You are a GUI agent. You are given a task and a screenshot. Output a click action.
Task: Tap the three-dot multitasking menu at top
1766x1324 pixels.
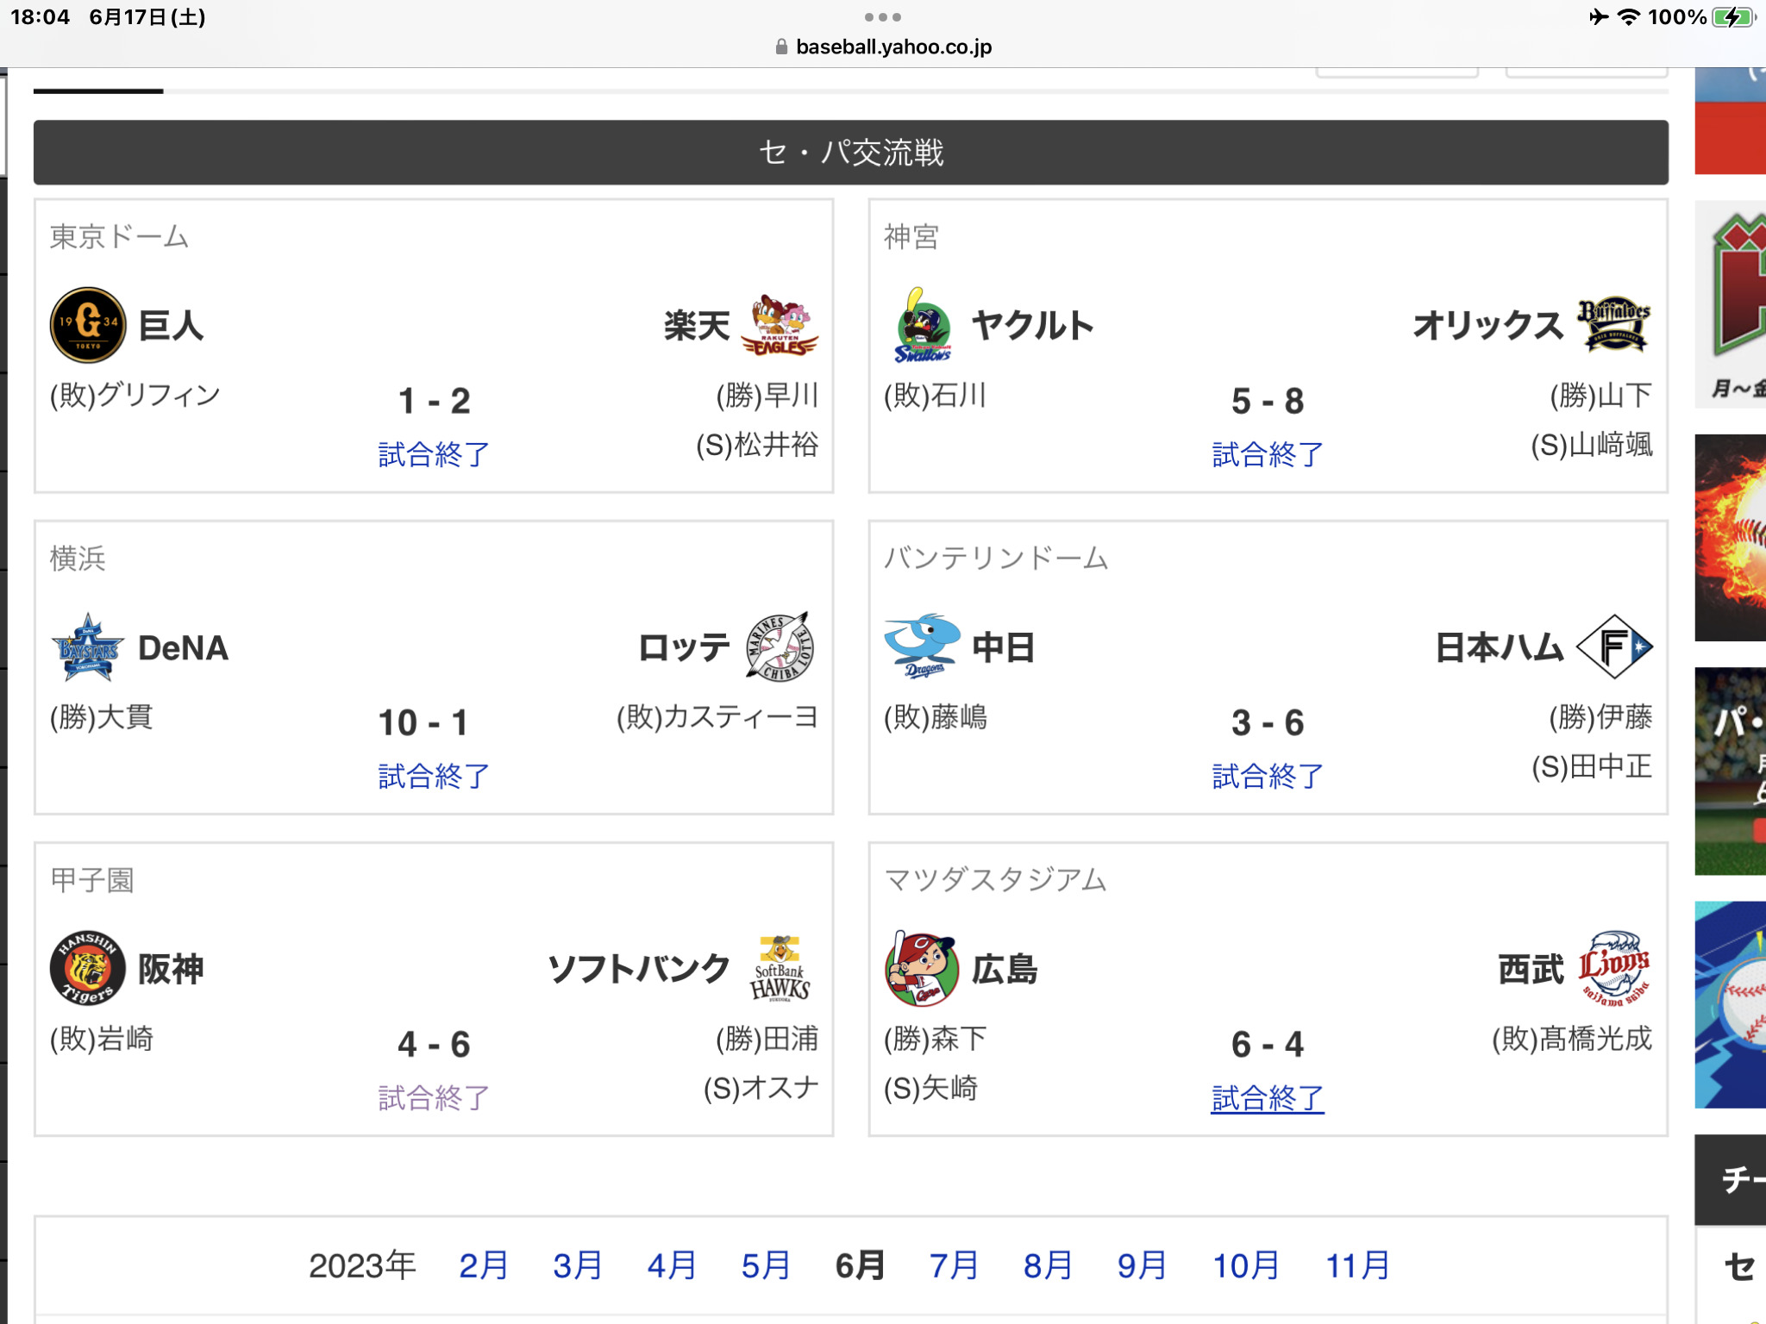point(883,17)
